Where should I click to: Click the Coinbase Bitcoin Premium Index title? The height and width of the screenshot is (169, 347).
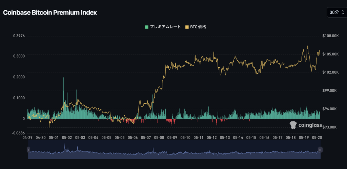coord(50,13)
